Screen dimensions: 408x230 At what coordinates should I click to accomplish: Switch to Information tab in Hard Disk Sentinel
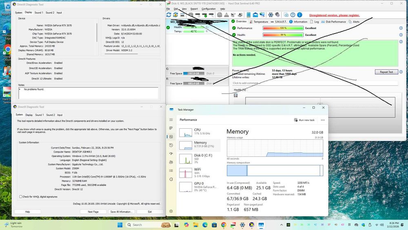click(298, 22)
